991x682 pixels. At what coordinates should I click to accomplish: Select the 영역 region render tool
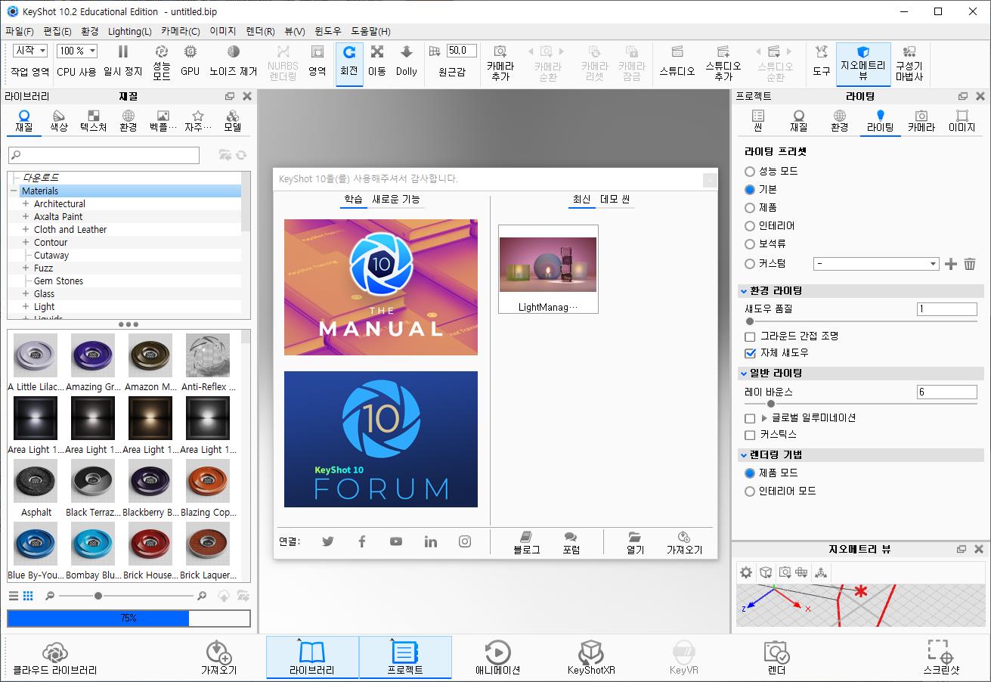coord(317,60)
